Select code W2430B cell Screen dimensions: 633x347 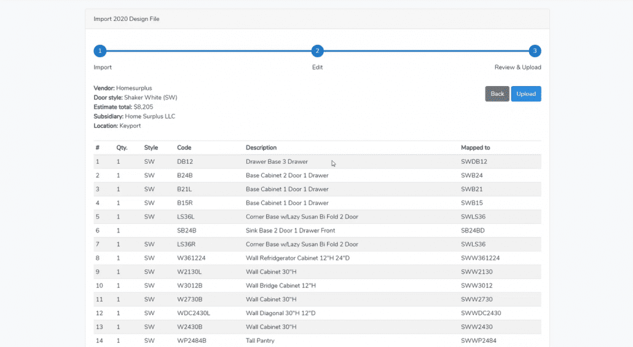click(x=190, y=327)
